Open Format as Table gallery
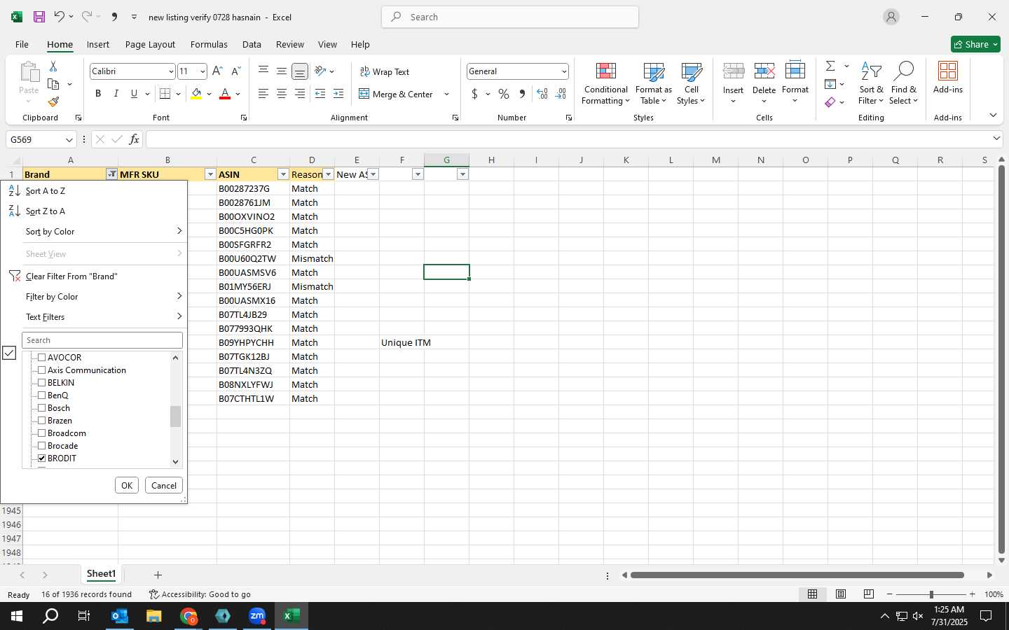This screenshot has height=630, width=1009. click(x=653, y=83)
